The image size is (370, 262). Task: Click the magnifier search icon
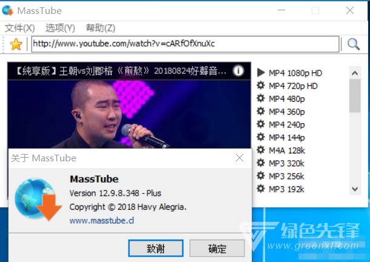pos(353,44)
